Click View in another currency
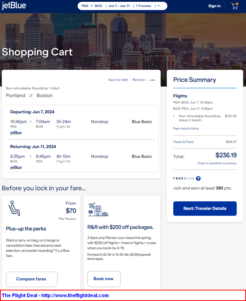Screen dimensions: 246x301 [x=217, y=163]
